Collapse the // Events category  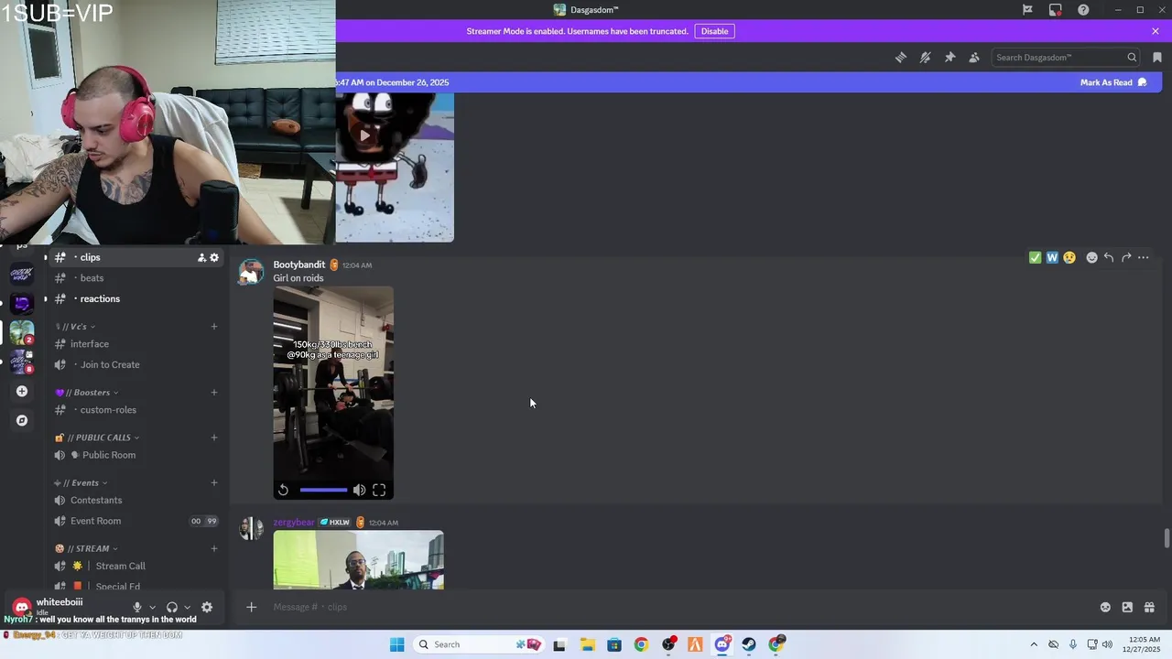[x=81, y=482]
